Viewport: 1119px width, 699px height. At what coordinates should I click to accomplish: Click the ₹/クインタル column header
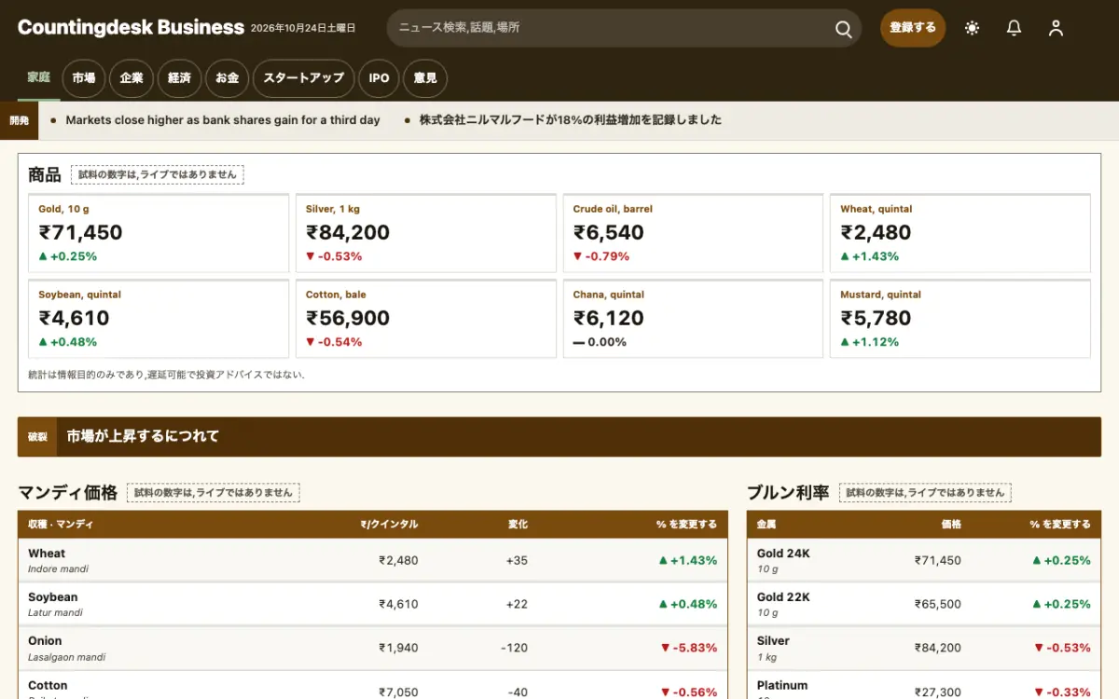[x=389, y=525]
